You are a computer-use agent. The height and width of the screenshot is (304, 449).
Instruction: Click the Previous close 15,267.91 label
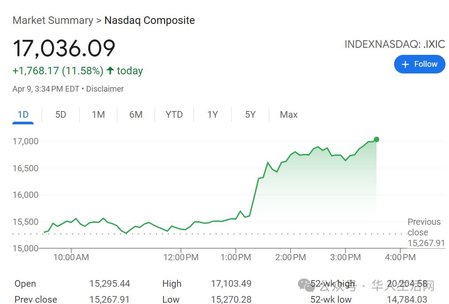tap(426, 232)
